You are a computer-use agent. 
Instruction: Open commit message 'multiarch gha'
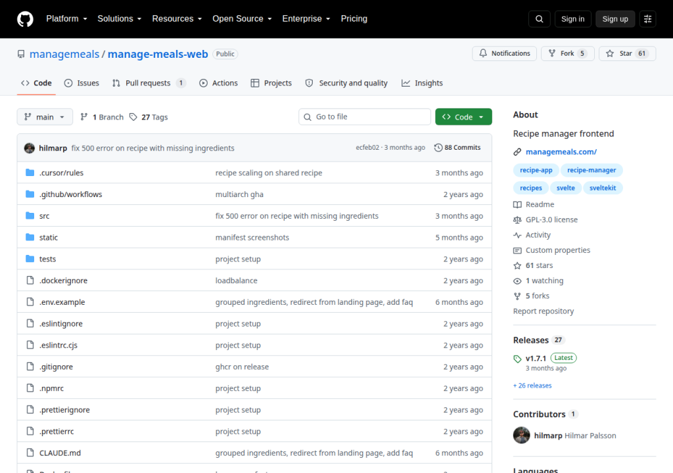(x=239, y=194)
